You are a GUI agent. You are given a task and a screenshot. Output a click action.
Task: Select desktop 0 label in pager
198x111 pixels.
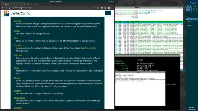(x=188, y=6)
